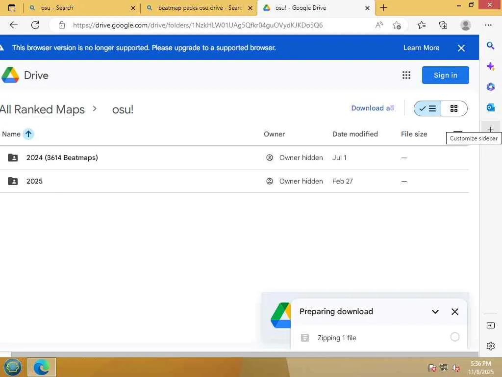Open the network tray icon
Image resolution: width=502 pixels, height=377 pixels.
tap(444, 368)
